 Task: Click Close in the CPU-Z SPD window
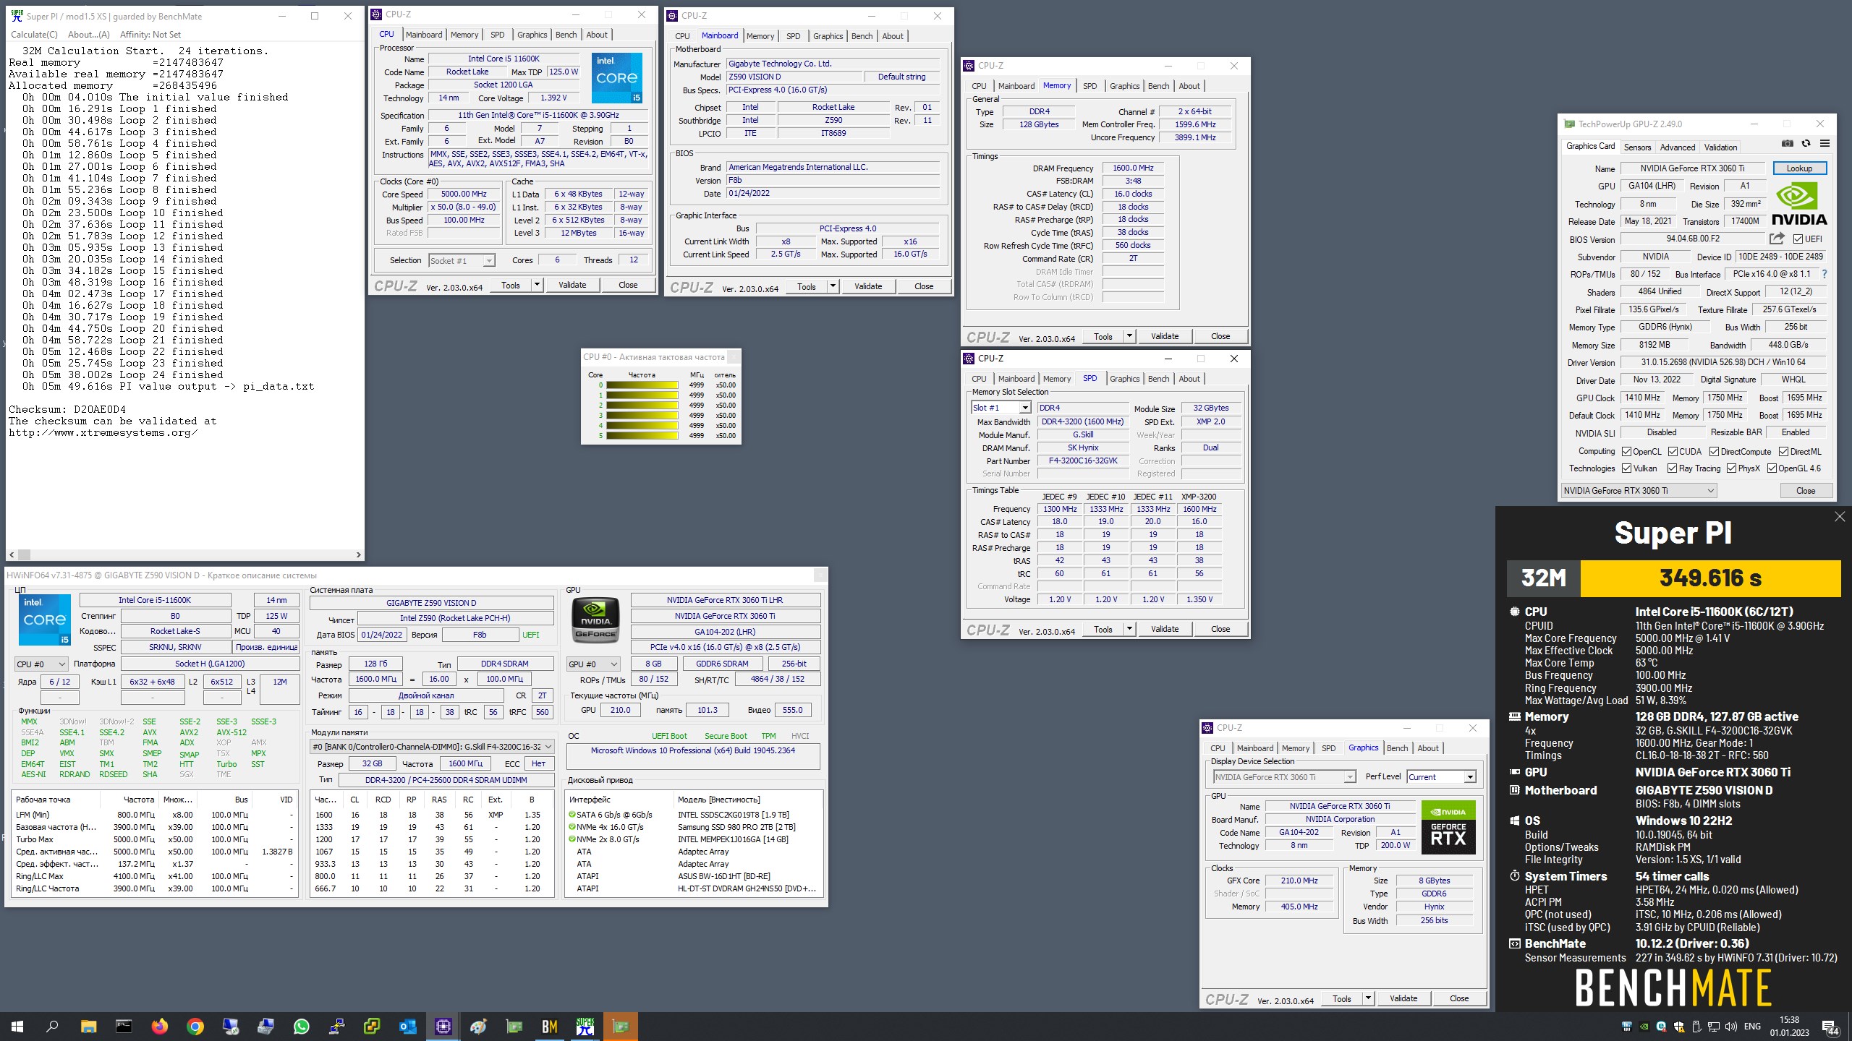coord(1220,629)
